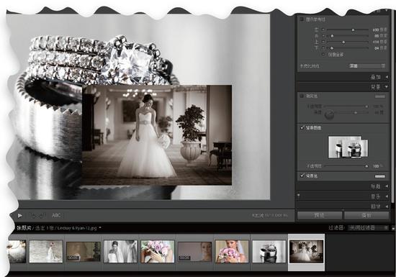Viewport: 396px width, 277px height.
Task: Open the background color swatch
Action: point(380,176)
